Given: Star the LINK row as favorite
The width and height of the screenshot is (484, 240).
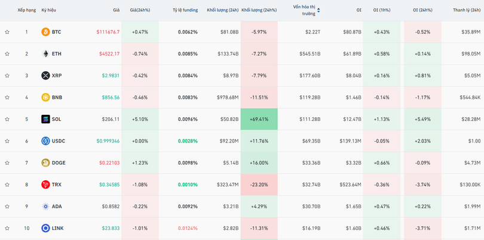Looking at the screenshot, I should coord(7,229).
